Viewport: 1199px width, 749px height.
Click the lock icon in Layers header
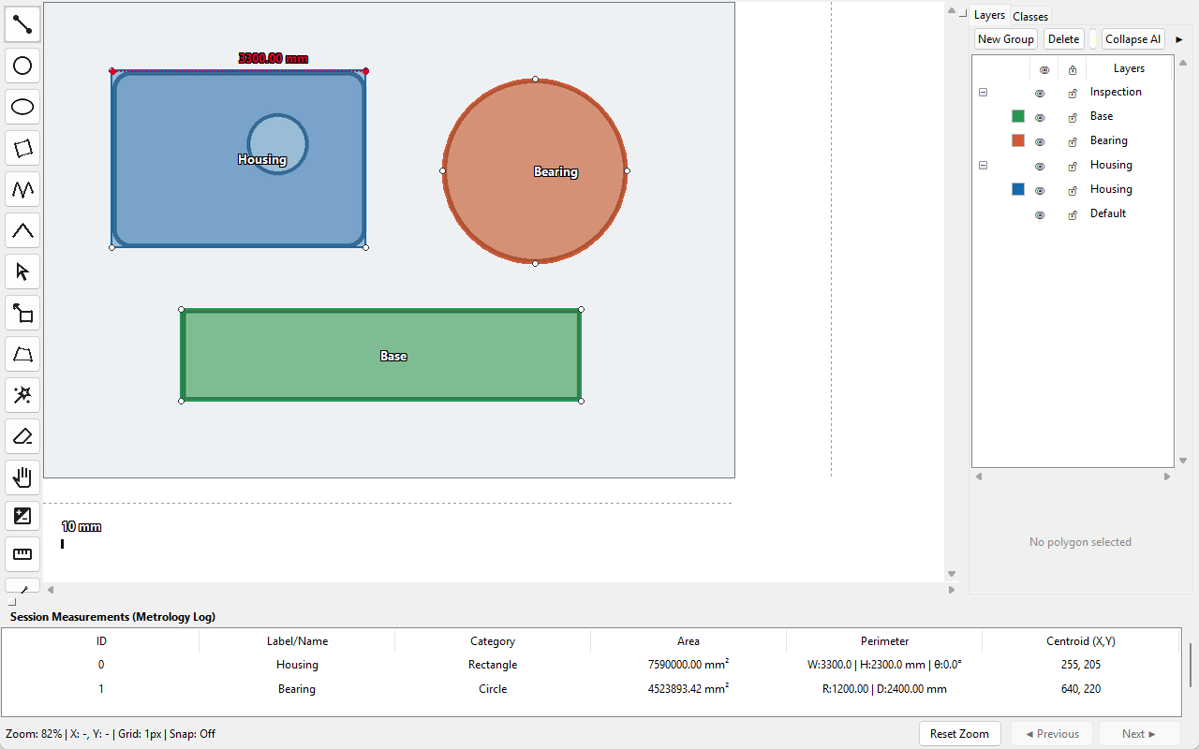point(1073,69)
